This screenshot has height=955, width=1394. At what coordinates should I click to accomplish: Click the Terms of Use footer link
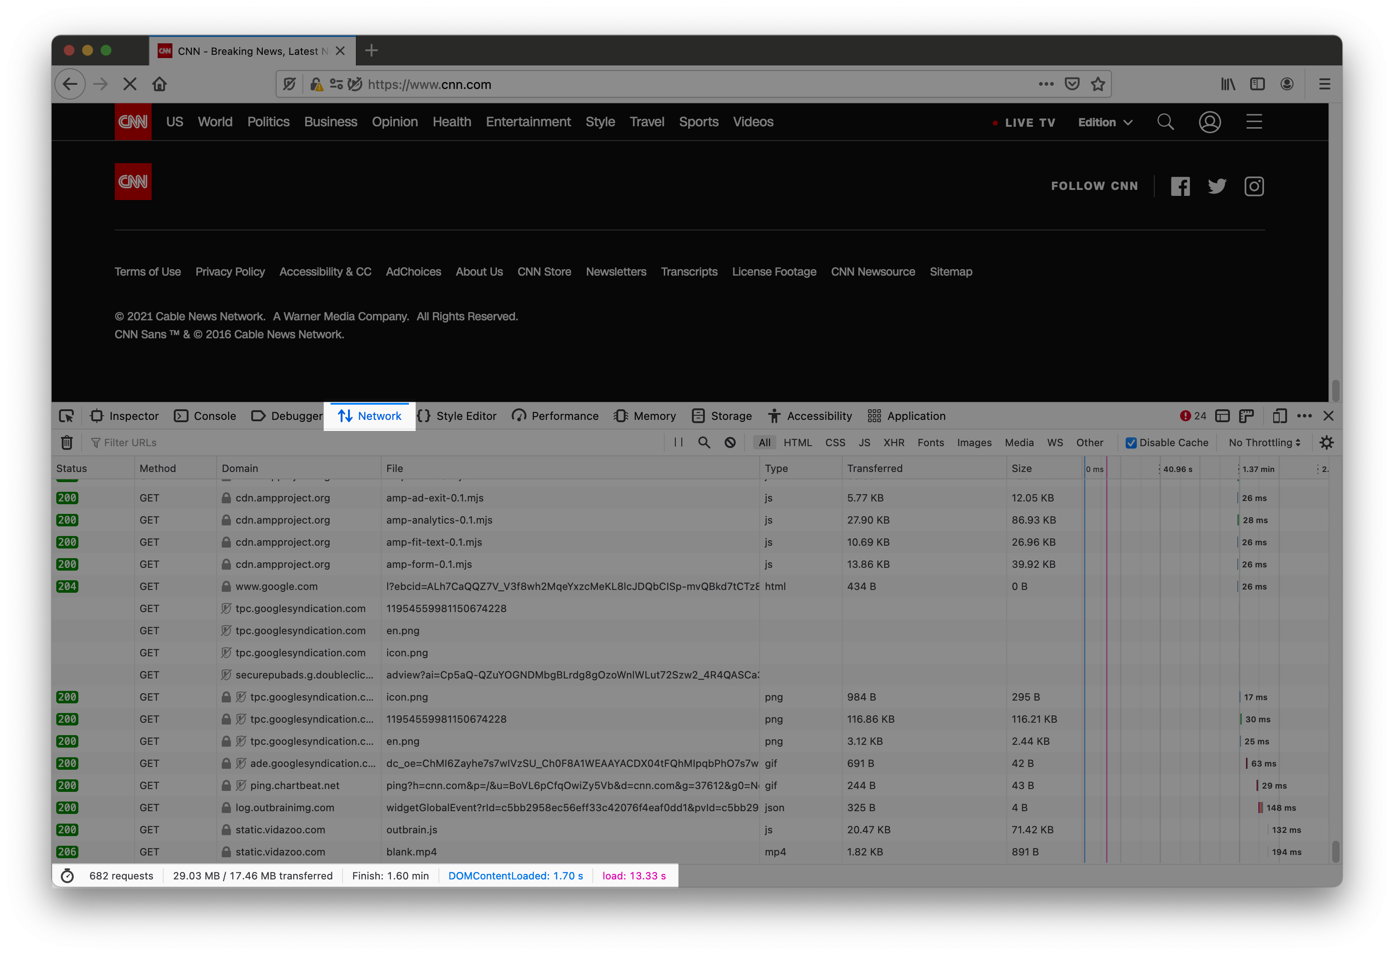click(x=148, y=272)
